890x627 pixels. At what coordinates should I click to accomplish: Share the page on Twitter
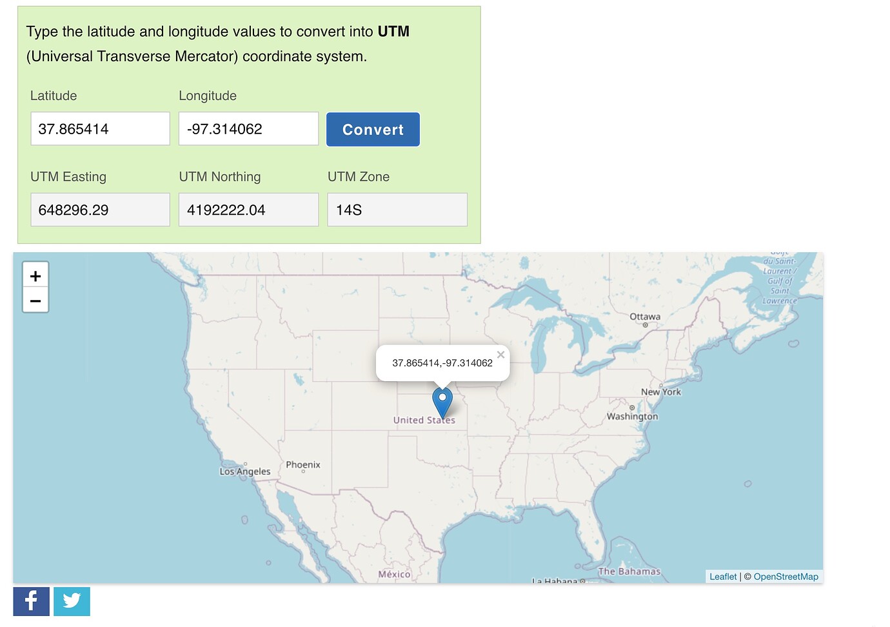point(72,601)
